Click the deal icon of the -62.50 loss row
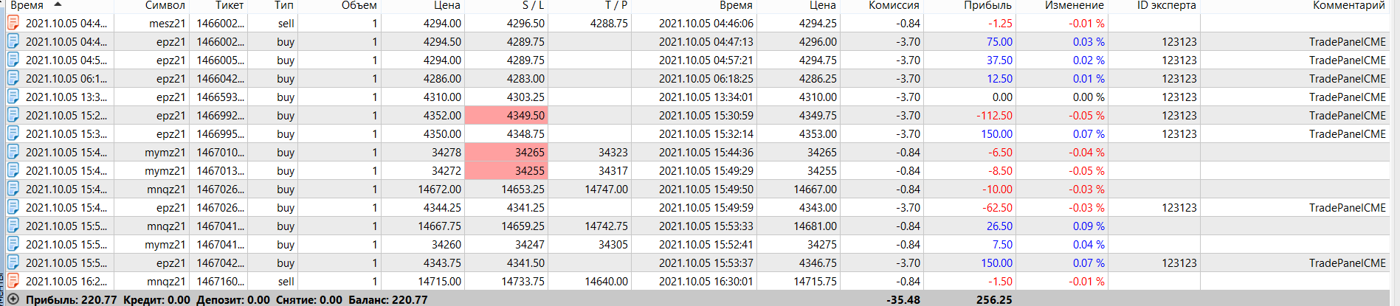Viewport: 1400px width, 306px height. [13, 207]
